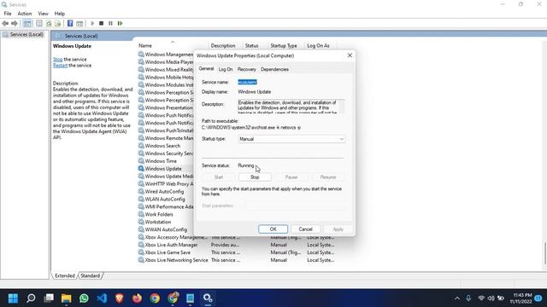
Task: Open the File menu
Action: click(x=8, y=14)
